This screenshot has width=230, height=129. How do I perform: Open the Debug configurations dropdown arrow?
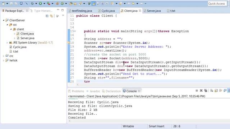tap(36, 4)
